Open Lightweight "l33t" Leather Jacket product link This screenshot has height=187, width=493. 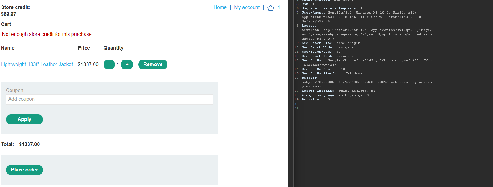37,65
